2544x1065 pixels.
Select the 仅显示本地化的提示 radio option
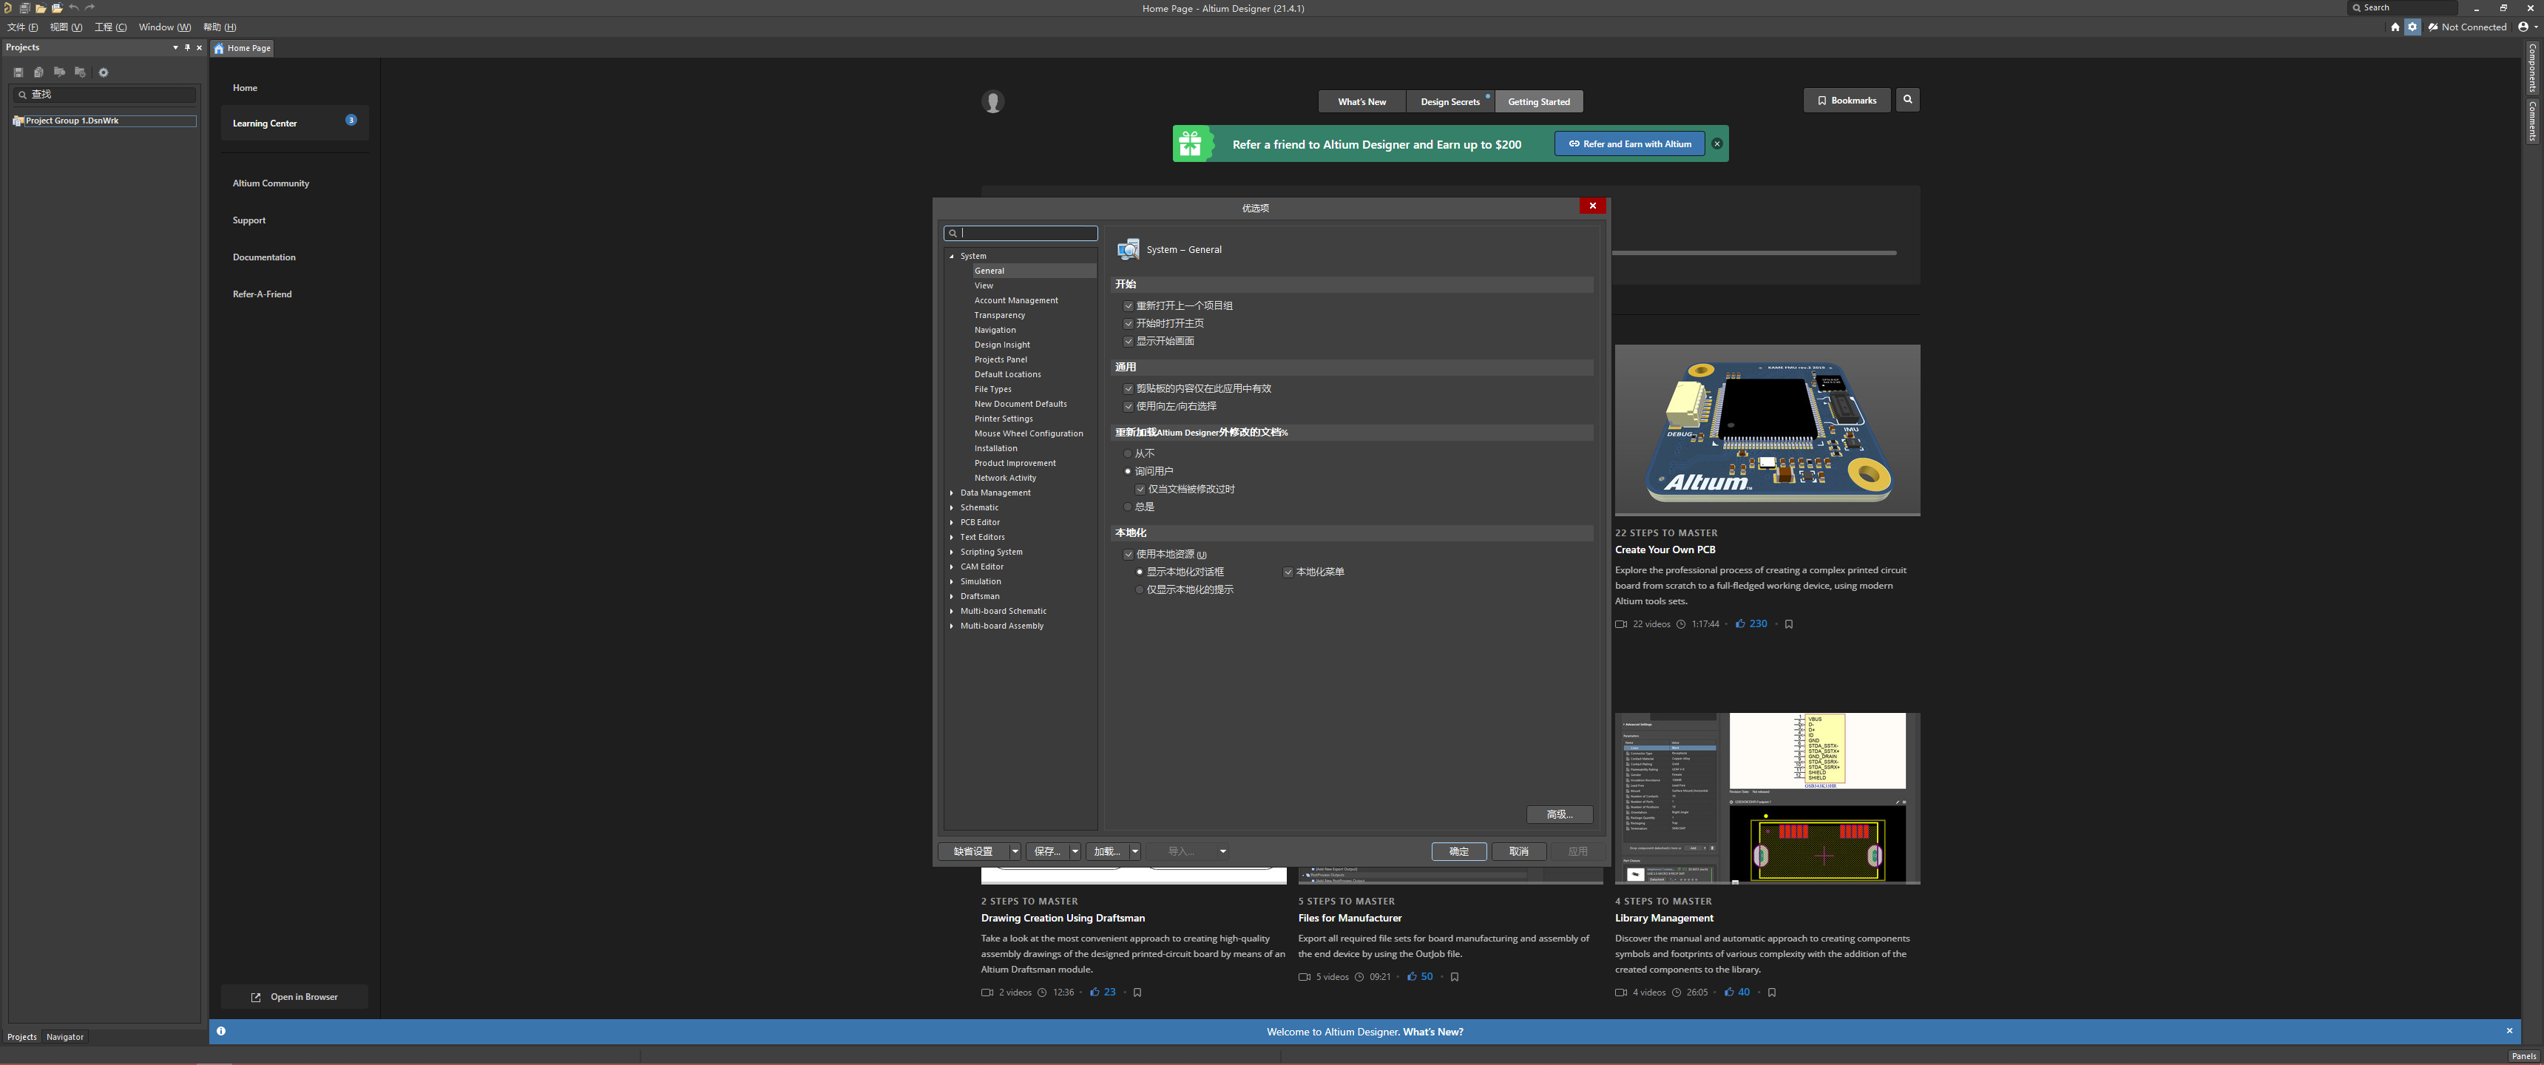pyautogui.click(x=1140, y=591)
